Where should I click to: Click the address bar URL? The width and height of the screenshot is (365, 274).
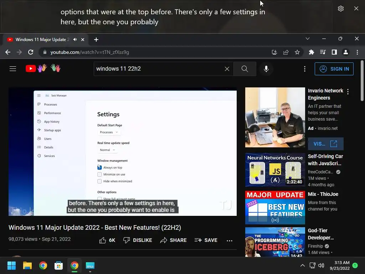point(89,52)
